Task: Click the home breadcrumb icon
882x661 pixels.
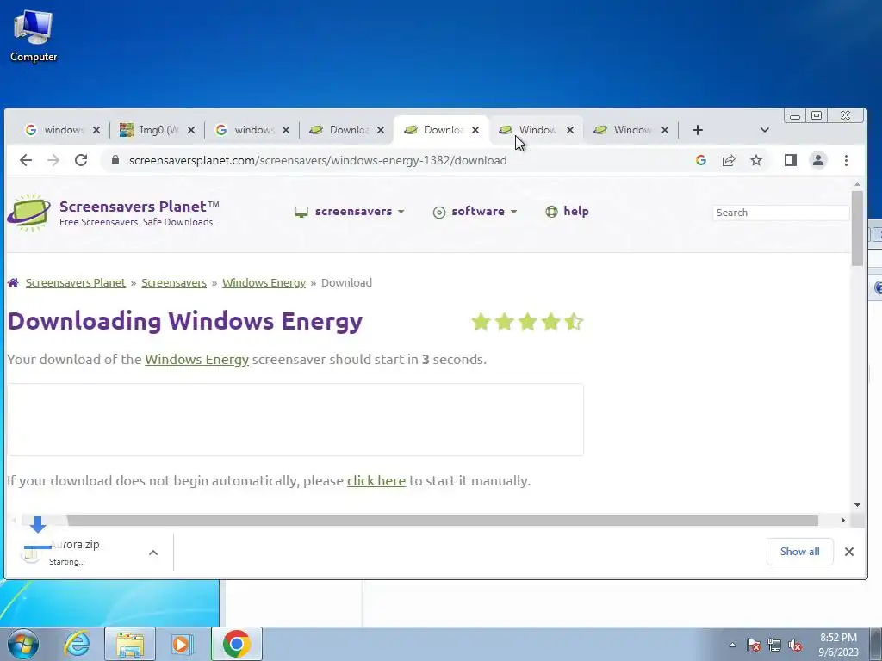Action: 13,282
